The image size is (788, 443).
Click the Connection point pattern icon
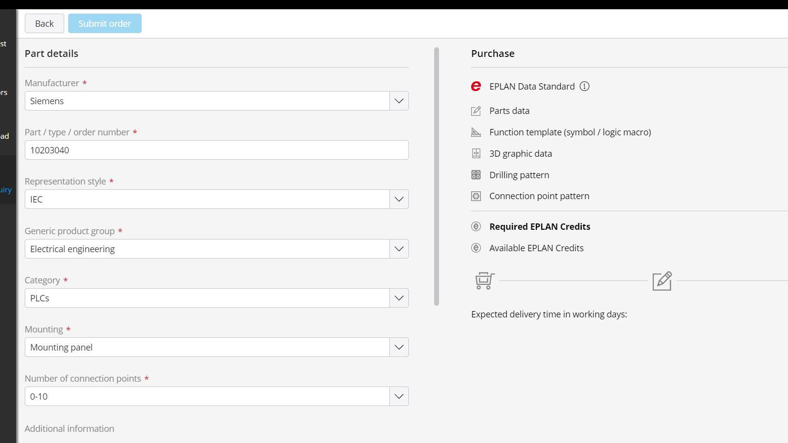click(476, 196)
